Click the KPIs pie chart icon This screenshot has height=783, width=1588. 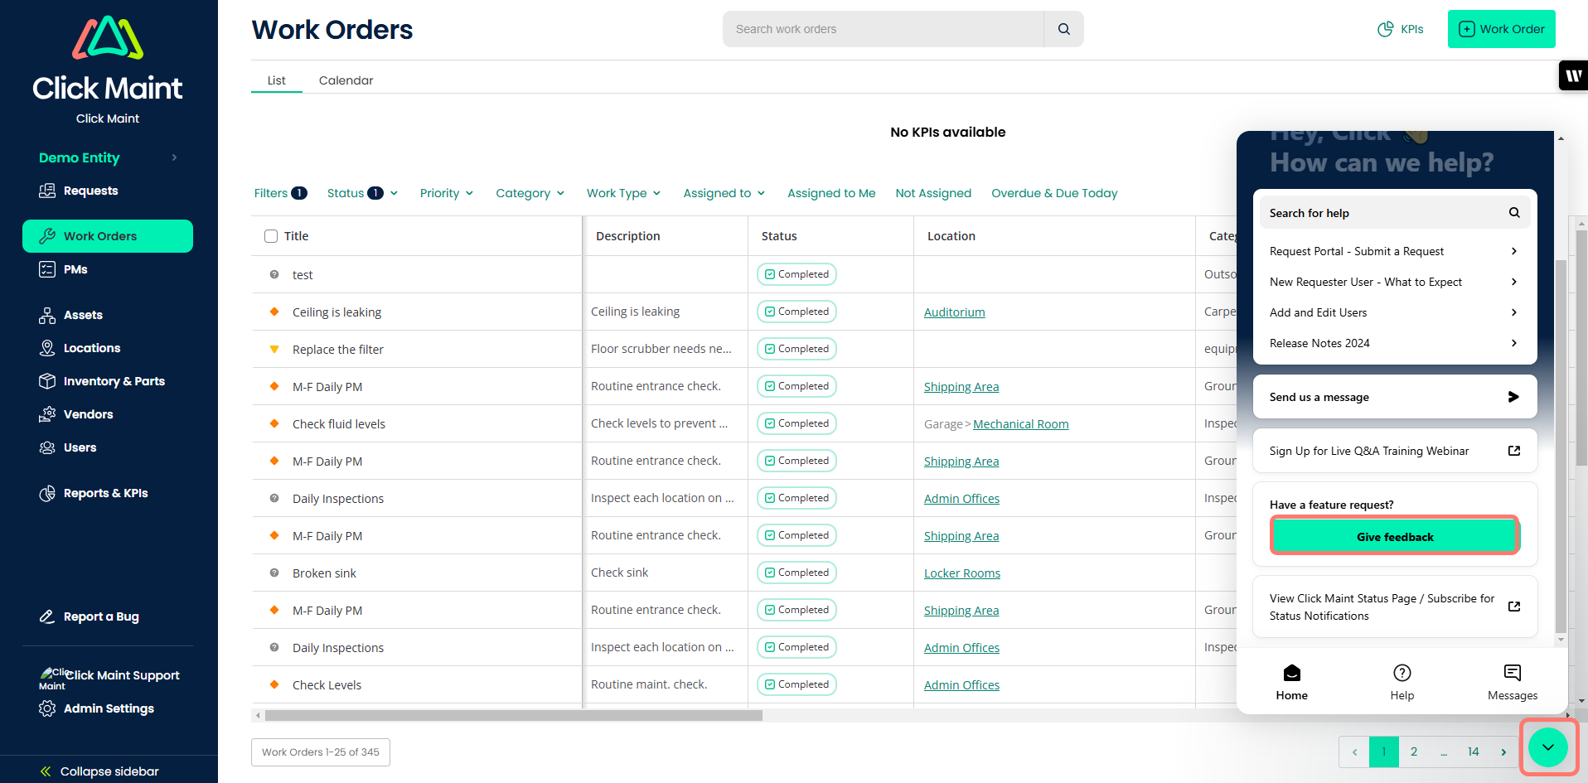coord(1385,29)
